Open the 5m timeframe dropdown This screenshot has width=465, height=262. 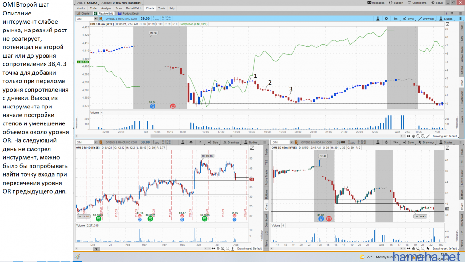[x=396, y=19]
